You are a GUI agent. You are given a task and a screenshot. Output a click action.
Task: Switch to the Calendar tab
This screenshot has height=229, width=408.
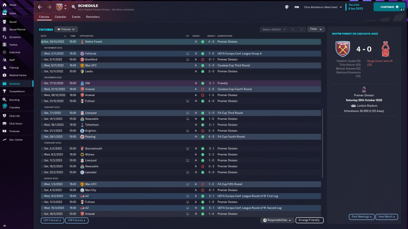pos(61,17)
